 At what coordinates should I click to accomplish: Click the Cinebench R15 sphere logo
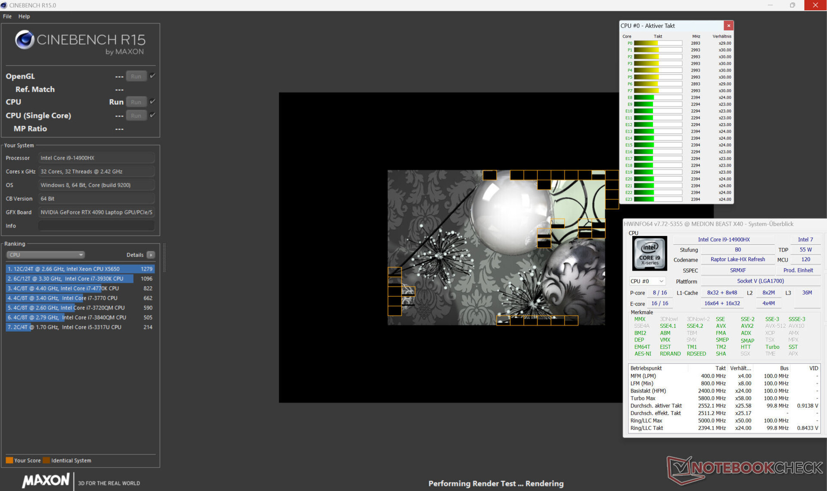pyautogui.click(x=25, y=40)
